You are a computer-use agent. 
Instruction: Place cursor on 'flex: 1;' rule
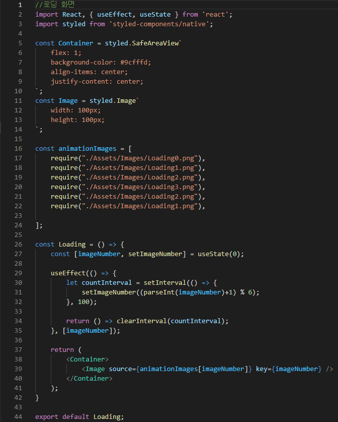coord(66,53)
